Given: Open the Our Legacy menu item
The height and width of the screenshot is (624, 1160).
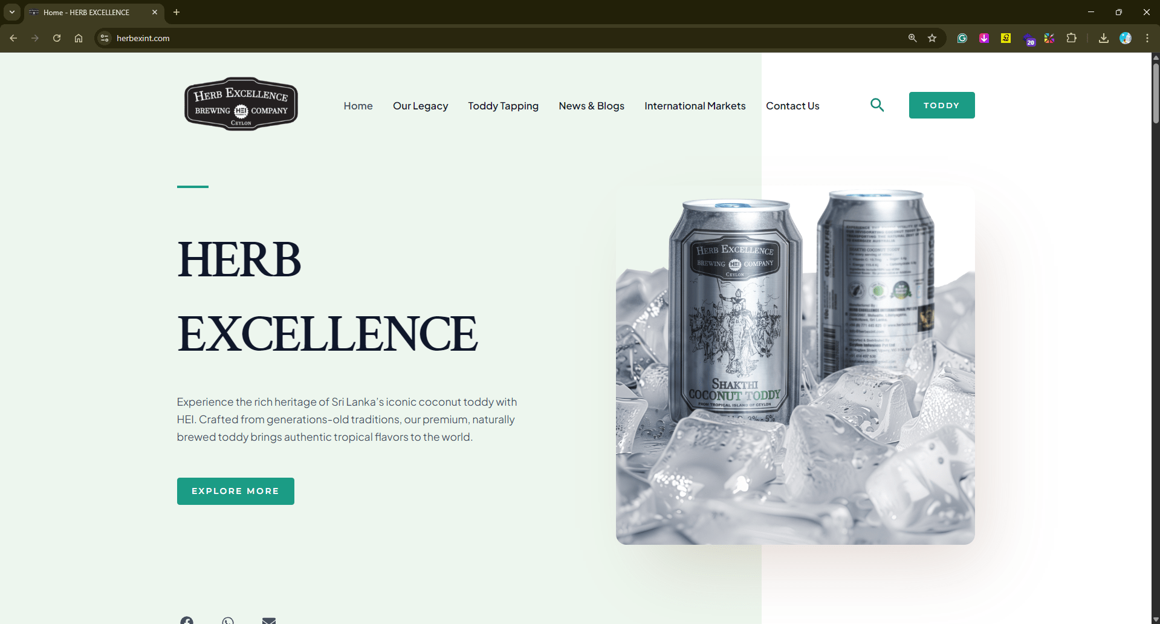Looking at the screenshot, I should [x=421, y=106].
